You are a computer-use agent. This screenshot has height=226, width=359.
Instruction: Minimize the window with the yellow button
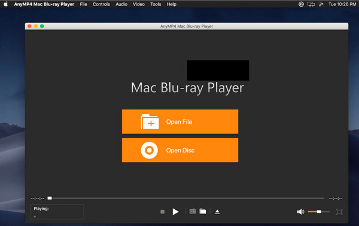pyautogui.click(x=36, y=26)
